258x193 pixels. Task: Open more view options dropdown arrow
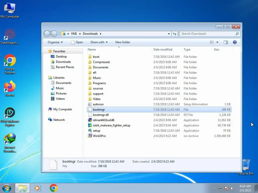pos(217,42)
